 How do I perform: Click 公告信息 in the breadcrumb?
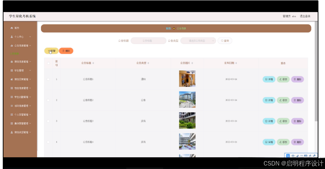point(181,28)
